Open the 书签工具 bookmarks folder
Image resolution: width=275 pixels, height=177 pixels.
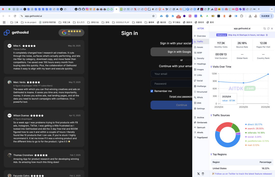coord(64,22)
